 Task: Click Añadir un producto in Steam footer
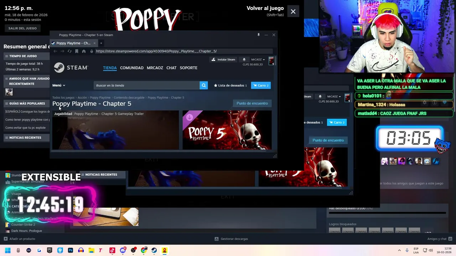[19, 239]
